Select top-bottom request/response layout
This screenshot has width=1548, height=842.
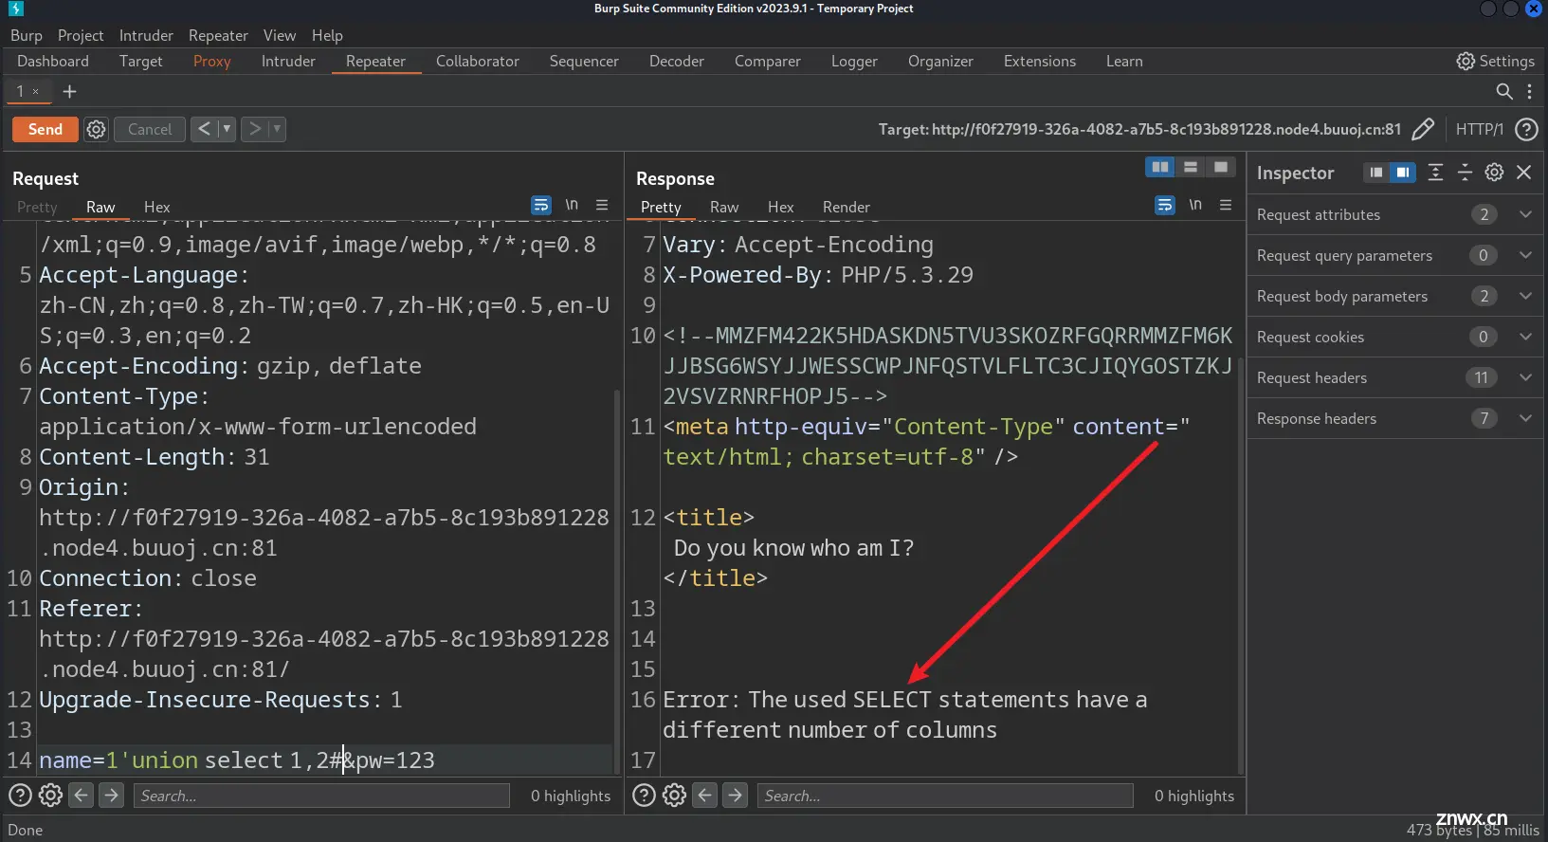pyautogui.click(x=1191, y=167)
